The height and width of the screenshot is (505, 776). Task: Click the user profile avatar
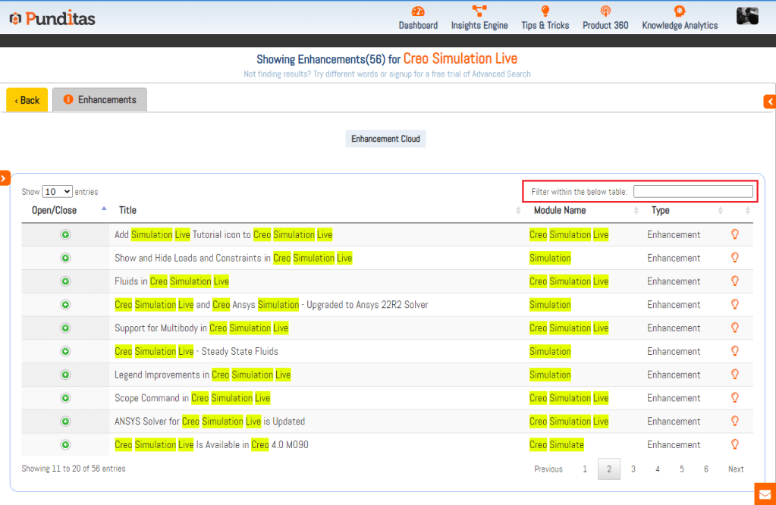tap(747, 16)
